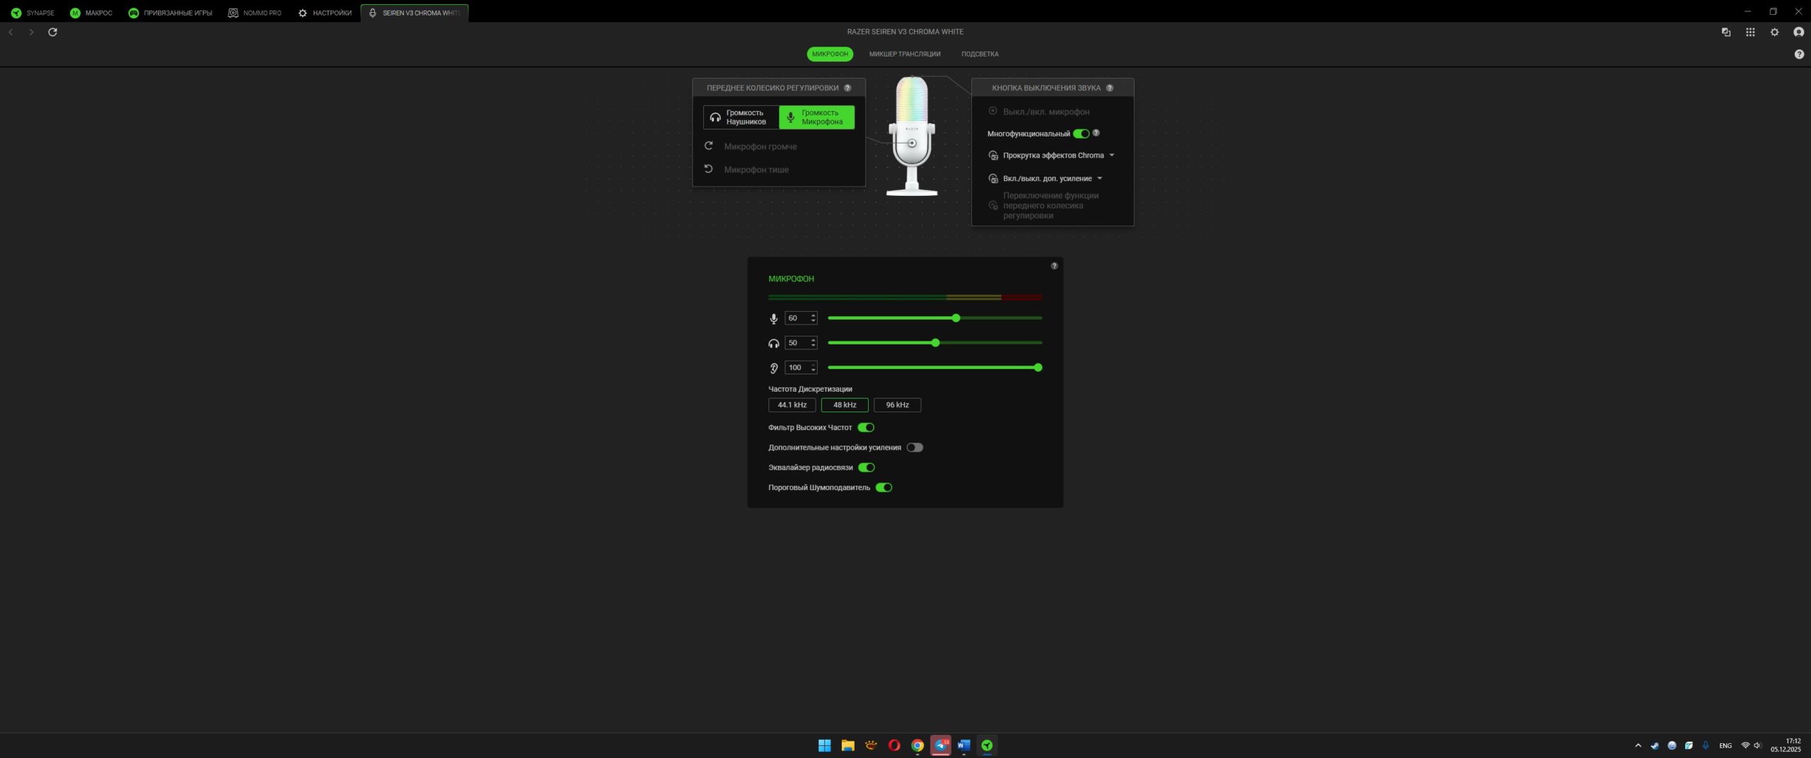The height and width of the screenshot is (758, 1811).
Task: Open Synapse settings via the top-right gear icon
Action: click(1774, 32)
